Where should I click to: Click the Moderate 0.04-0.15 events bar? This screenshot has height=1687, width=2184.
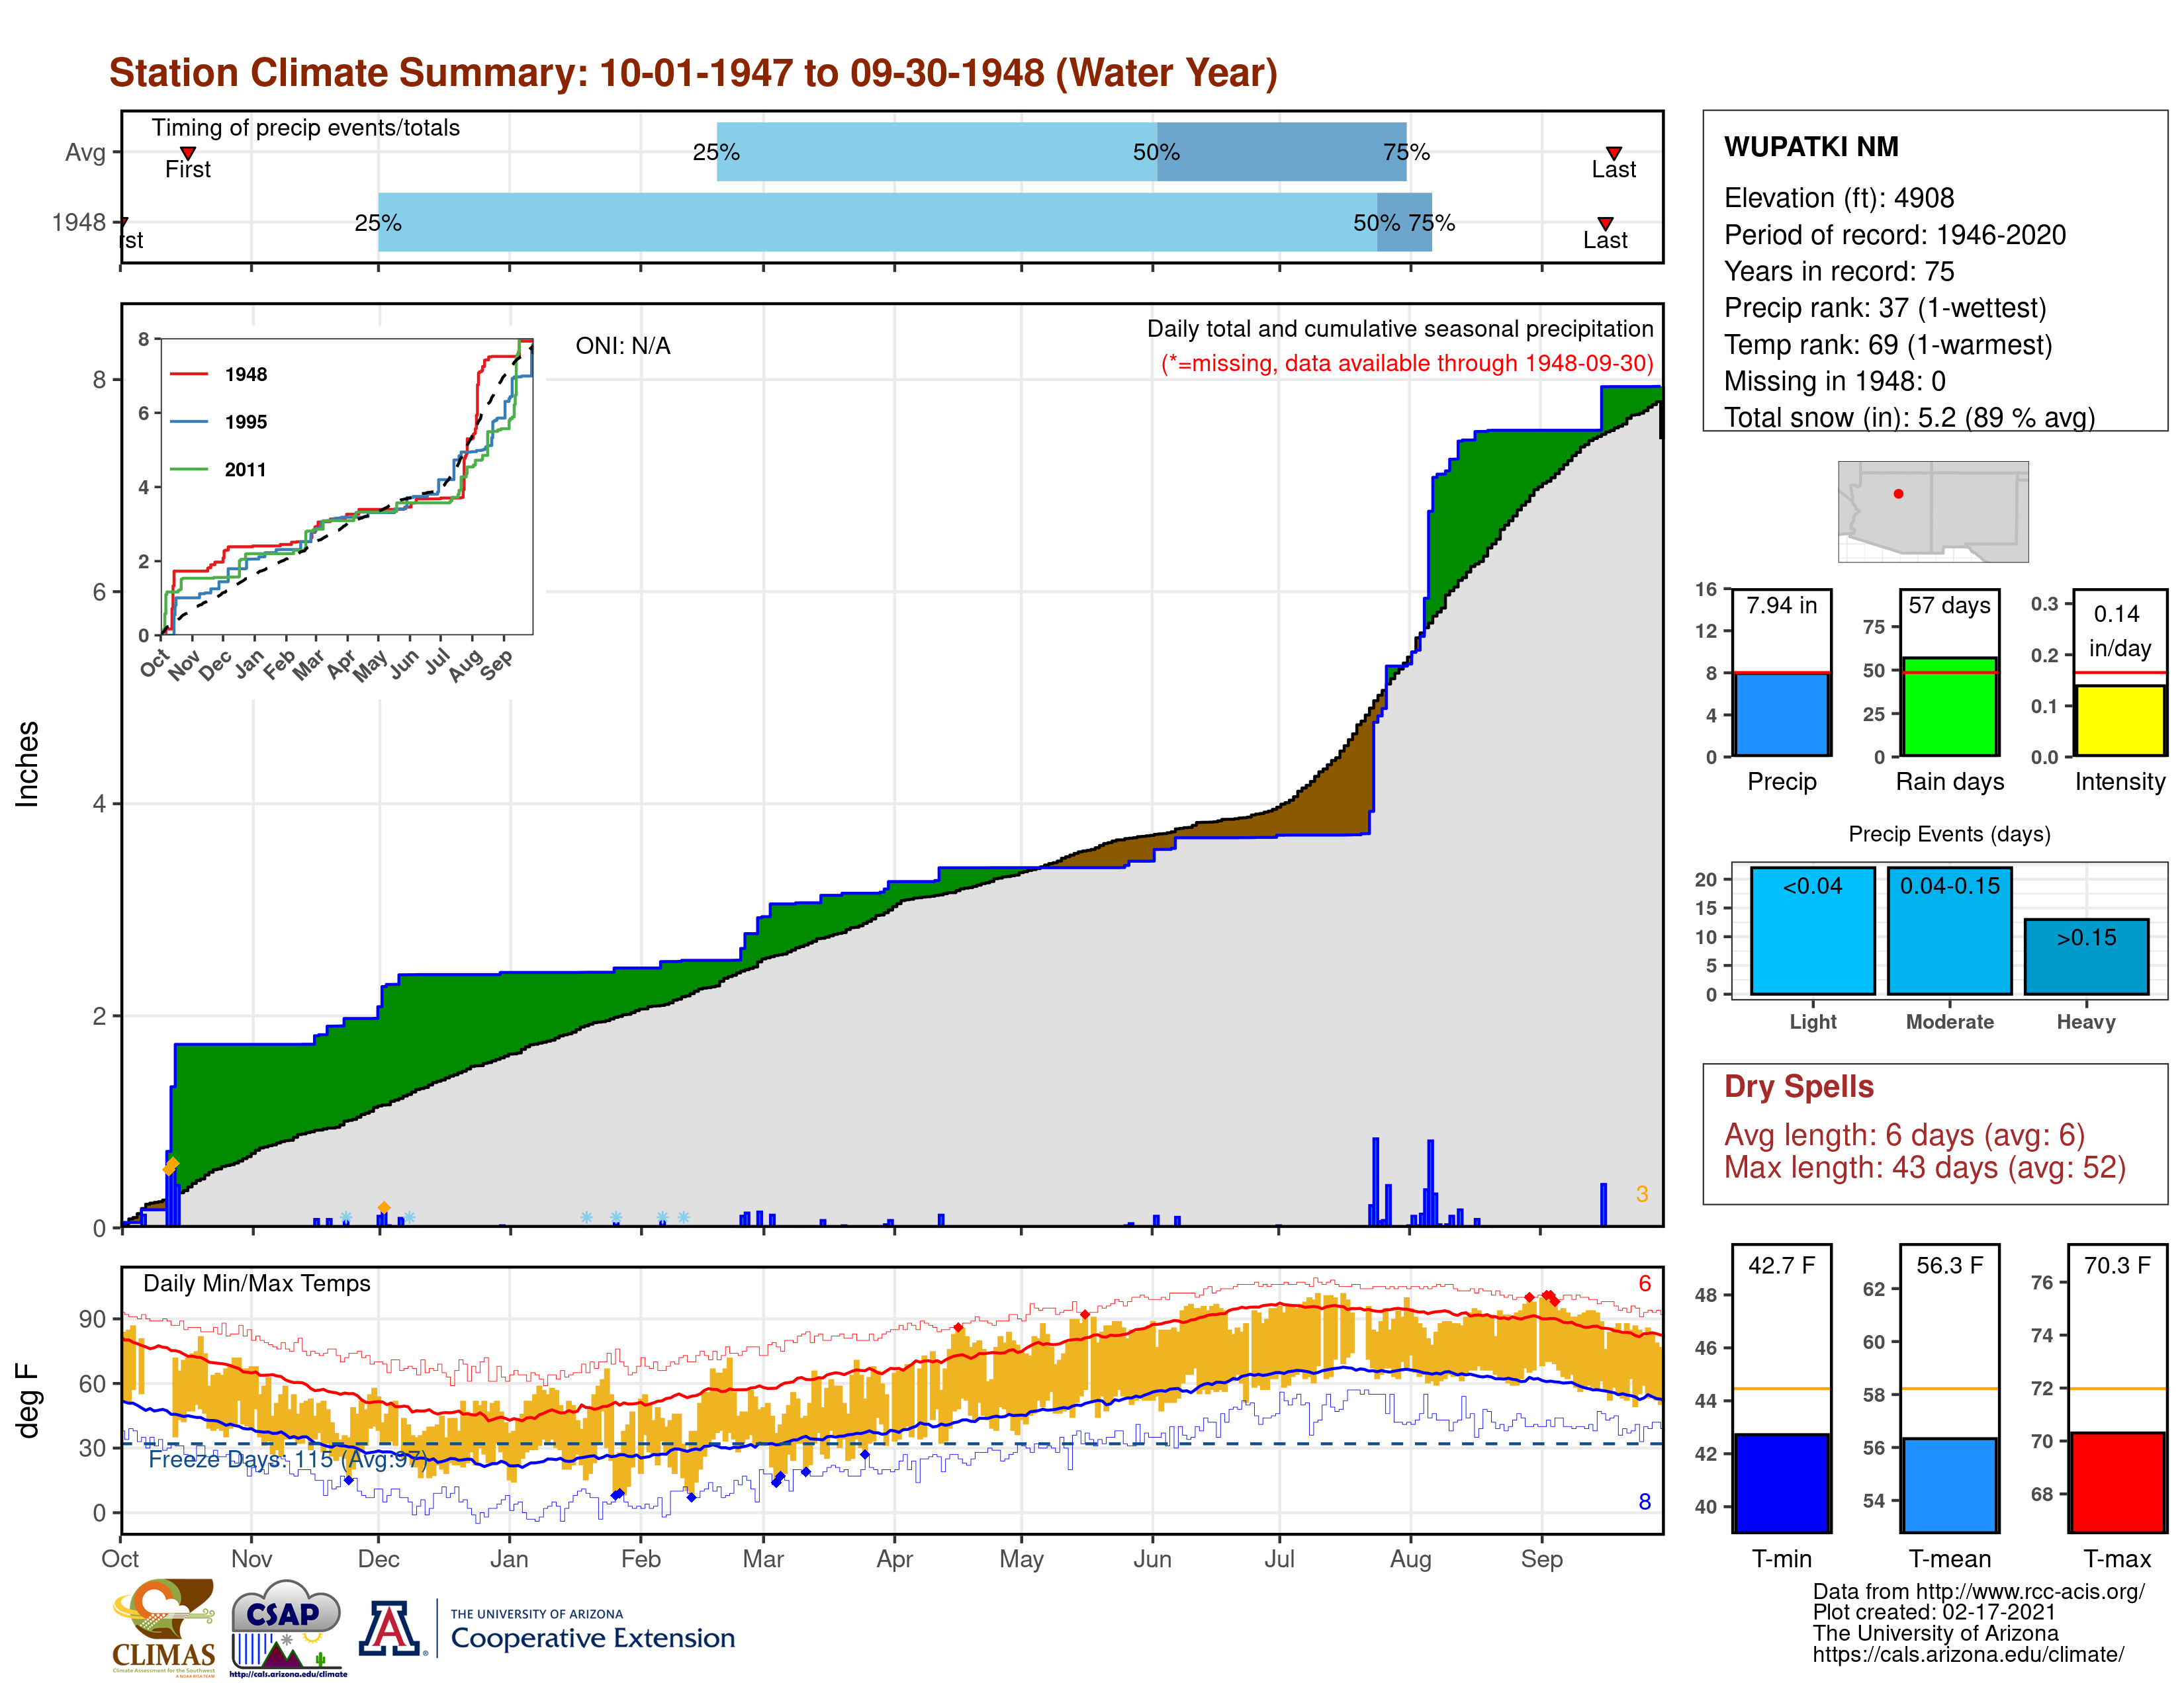pyautogui.click(x=1949, y=930)
